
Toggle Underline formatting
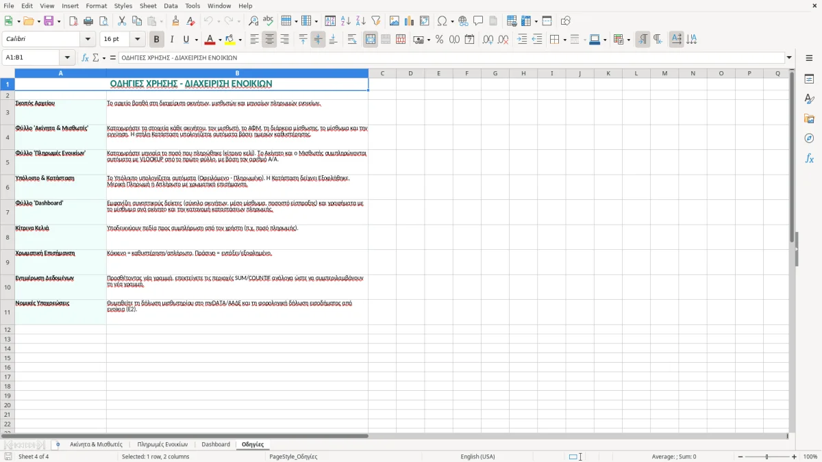[x=186, y=40]
